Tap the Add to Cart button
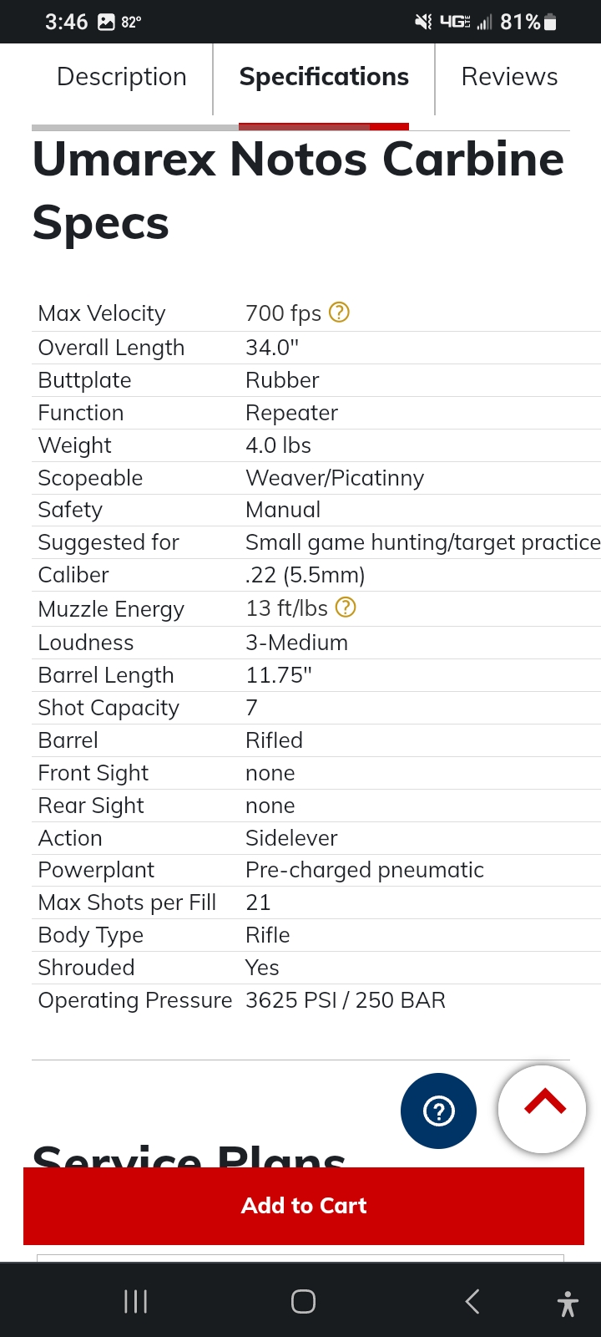The height and width of the screenshot is (1337, 601). [304, 1206]
